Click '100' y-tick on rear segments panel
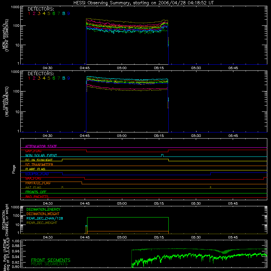271x271 pixels. pos(16,91)
